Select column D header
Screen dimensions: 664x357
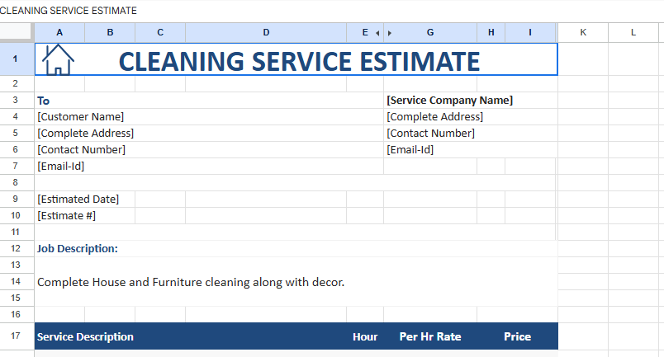(x=266, y=32)
